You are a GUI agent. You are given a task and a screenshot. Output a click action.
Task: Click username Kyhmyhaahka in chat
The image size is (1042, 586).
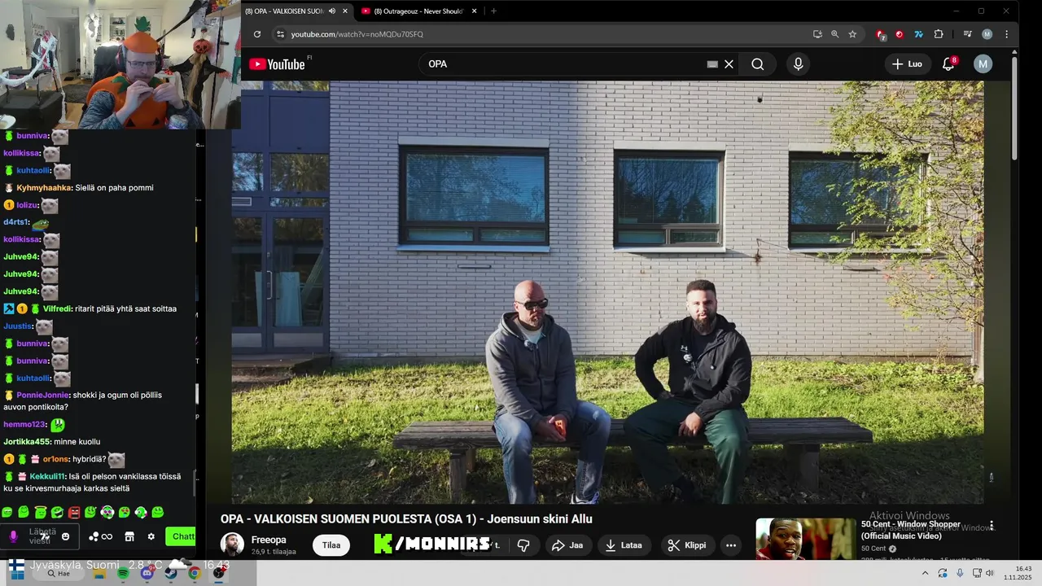coord(44,188)
